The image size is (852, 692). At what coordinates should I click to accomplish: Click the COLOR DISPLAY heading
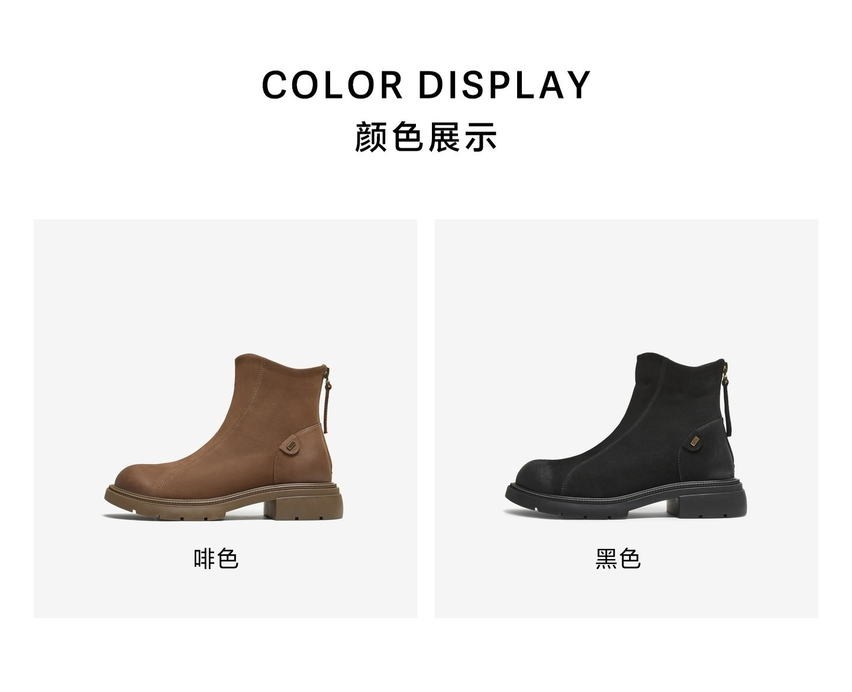tap(426, 85)
